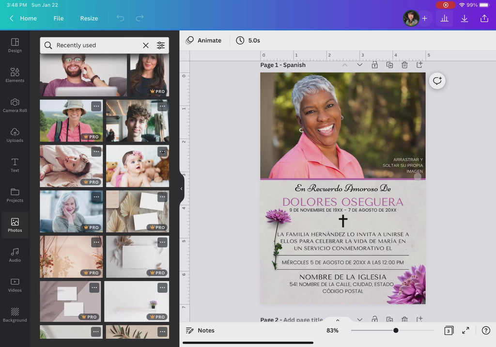Open more options on woman in hat photo
Viewport: 496px width, 347px height.
[96, 106]
